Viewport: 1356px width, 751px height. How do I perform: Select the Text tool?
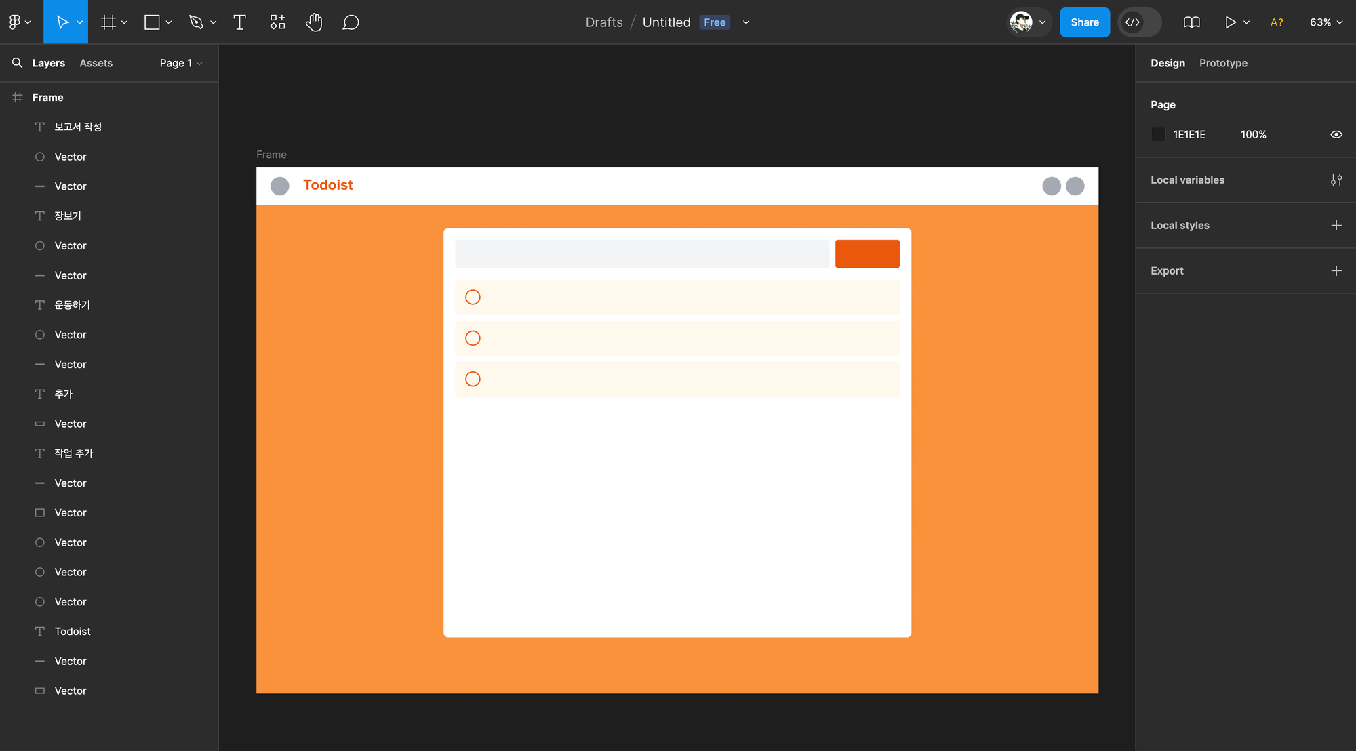239,22
